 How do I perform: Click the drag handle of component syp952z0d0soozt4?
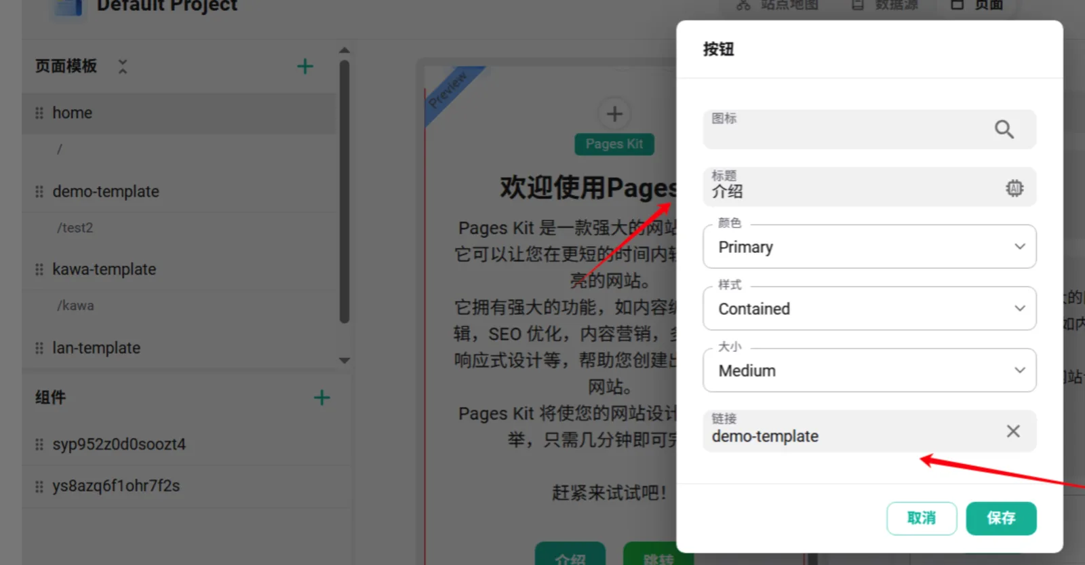[39, 445]
